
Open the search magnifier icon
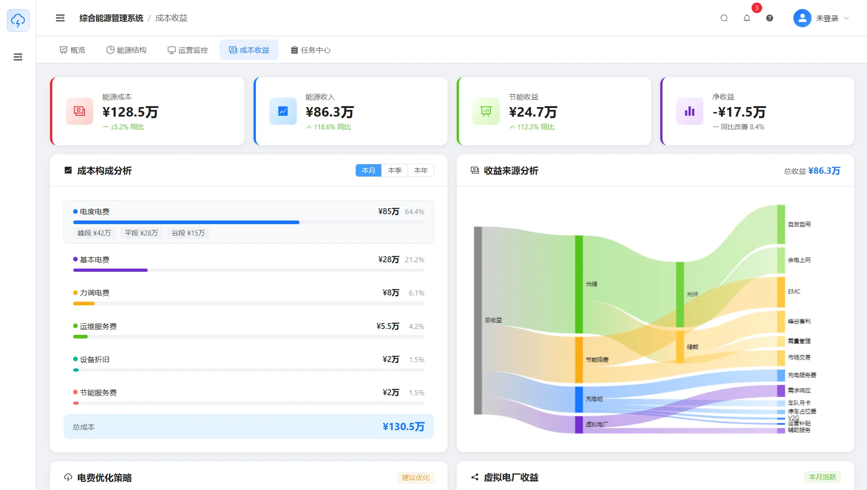click(x=724, y=18)
